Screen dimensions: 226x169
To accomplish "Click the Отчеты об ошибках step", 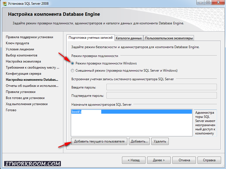I will click(x=32, y=86).
